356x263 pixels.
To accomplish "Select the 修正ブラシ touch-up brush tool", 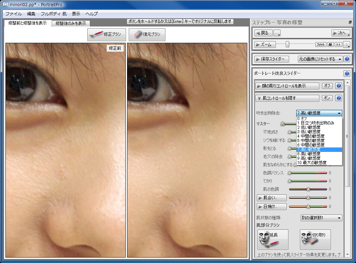I will (x=106, y=35).
